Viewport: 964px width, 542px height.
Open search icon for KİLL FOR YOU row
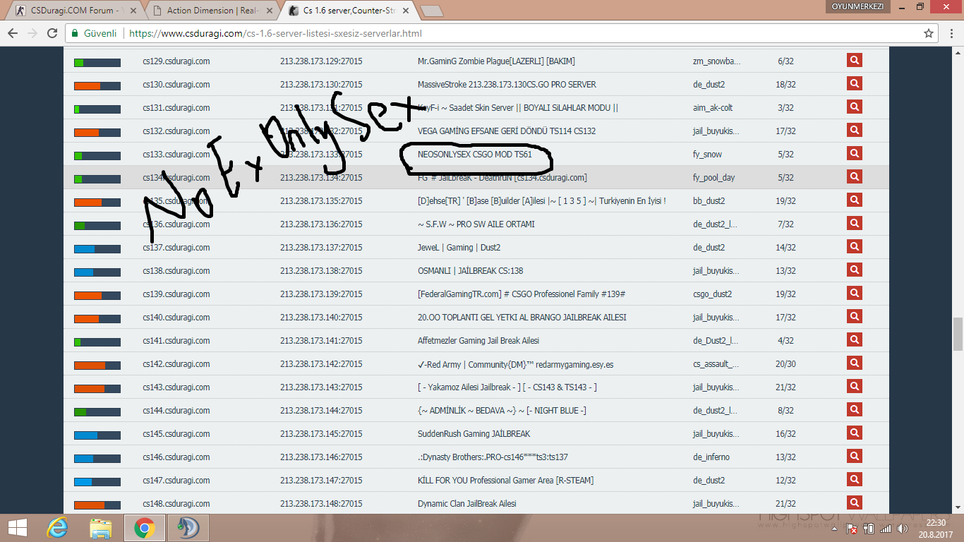pyautogui.click(x=855, y=480)
